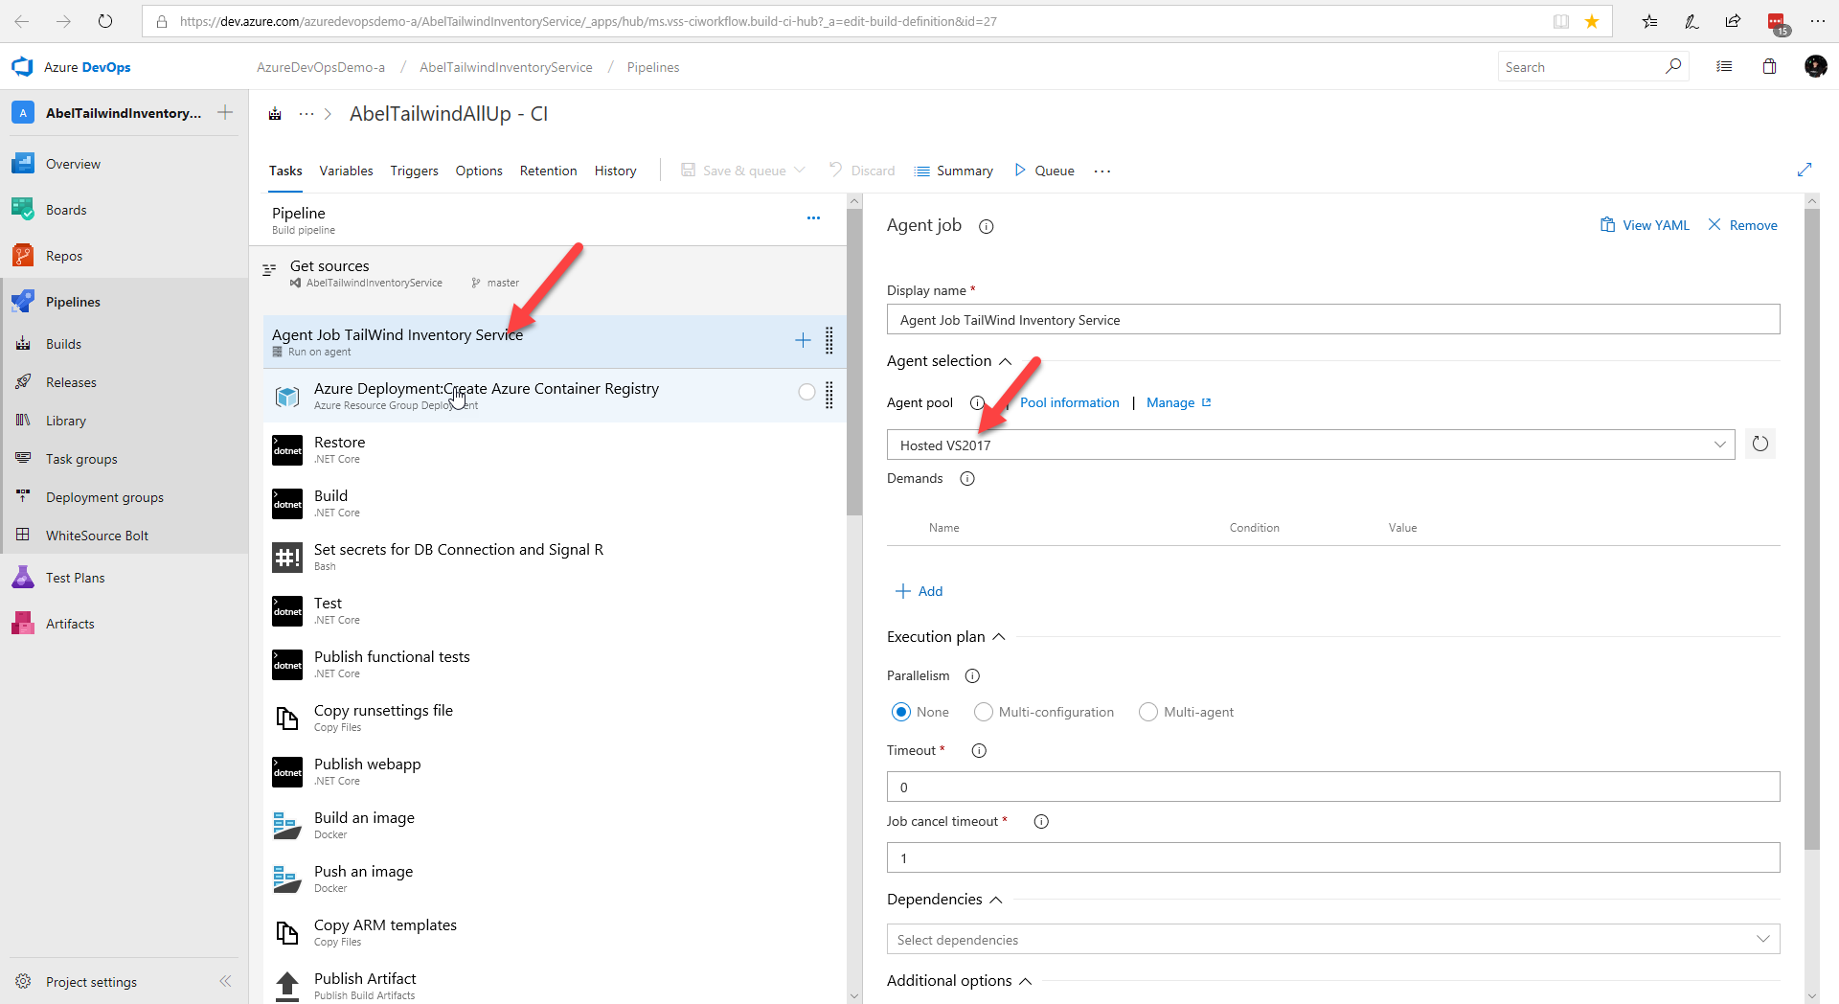
Task: Select the Get sources step
Action: (x=549, y=274)
